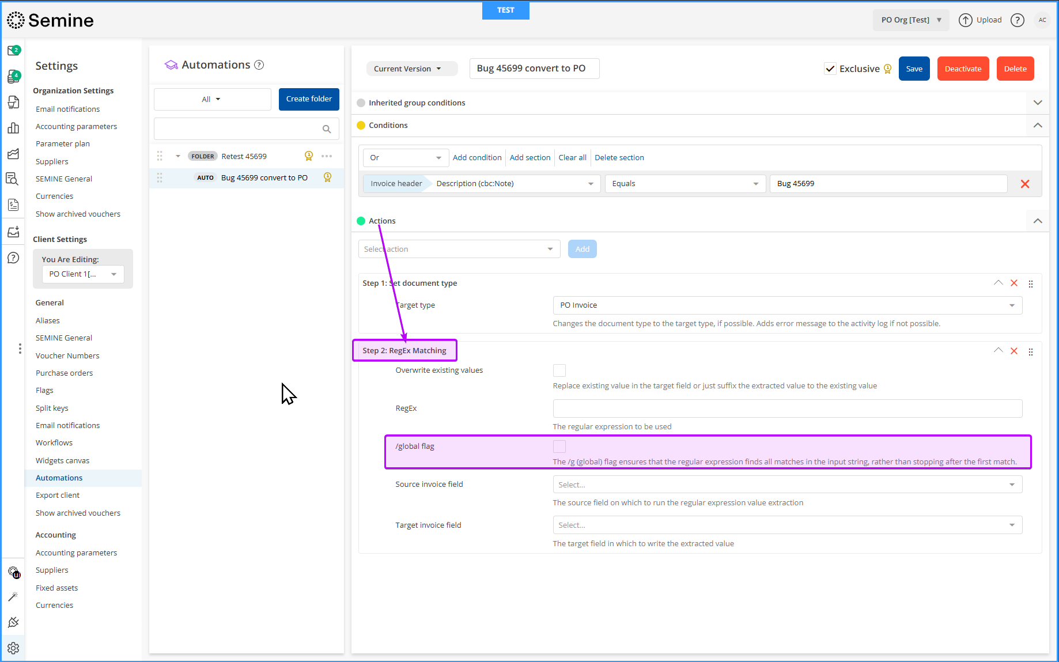Check the /global flag checkbox
Image resolution: width=1059 pixels, height=662 pixels.
559,446
